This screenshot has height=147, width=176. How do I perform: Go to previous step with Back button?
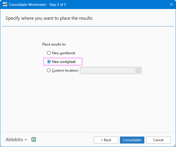pyautogui.click(x=106, y=140)
